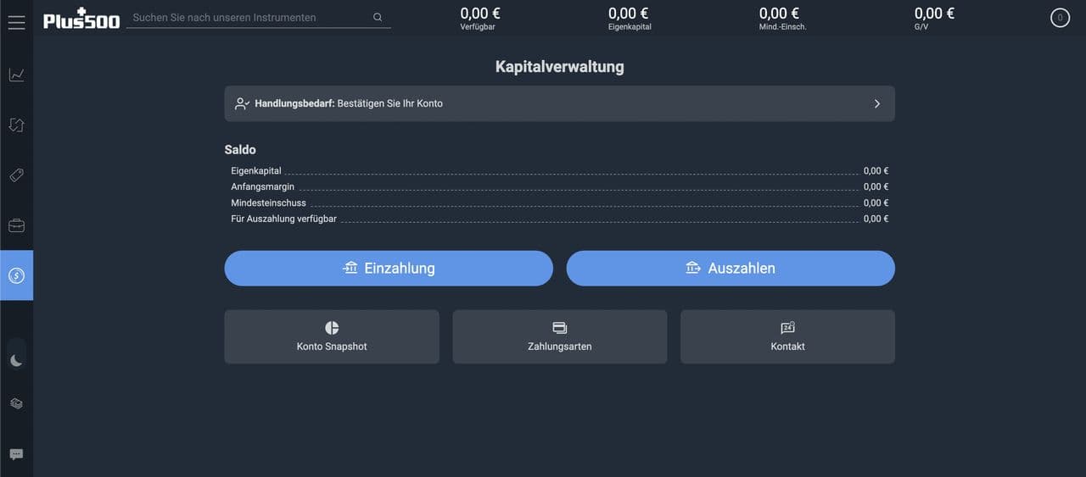Expand the Handlungsbedarf account confirmation chevron
1086x477 pixels.
(876, 103)
